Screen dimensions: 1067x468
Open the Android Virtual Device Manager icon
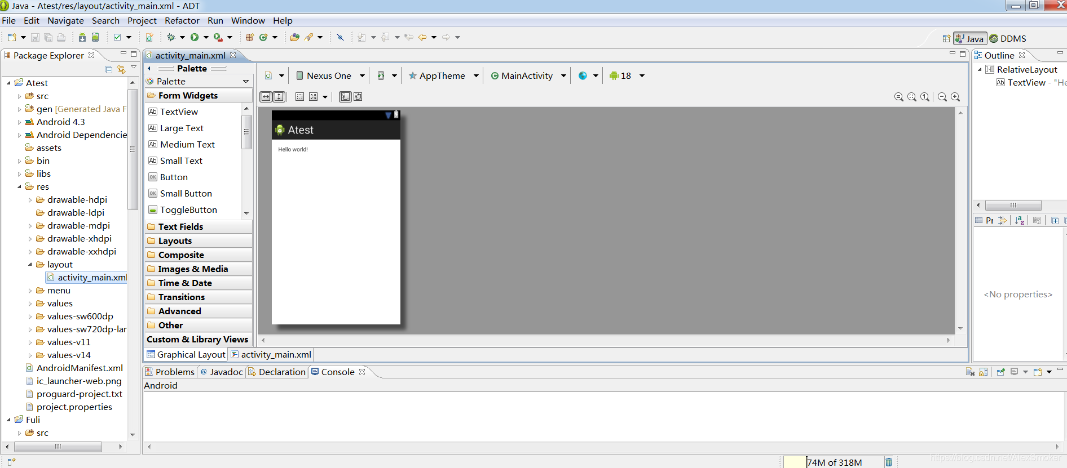pyautogui.click(x=95, y=37)
